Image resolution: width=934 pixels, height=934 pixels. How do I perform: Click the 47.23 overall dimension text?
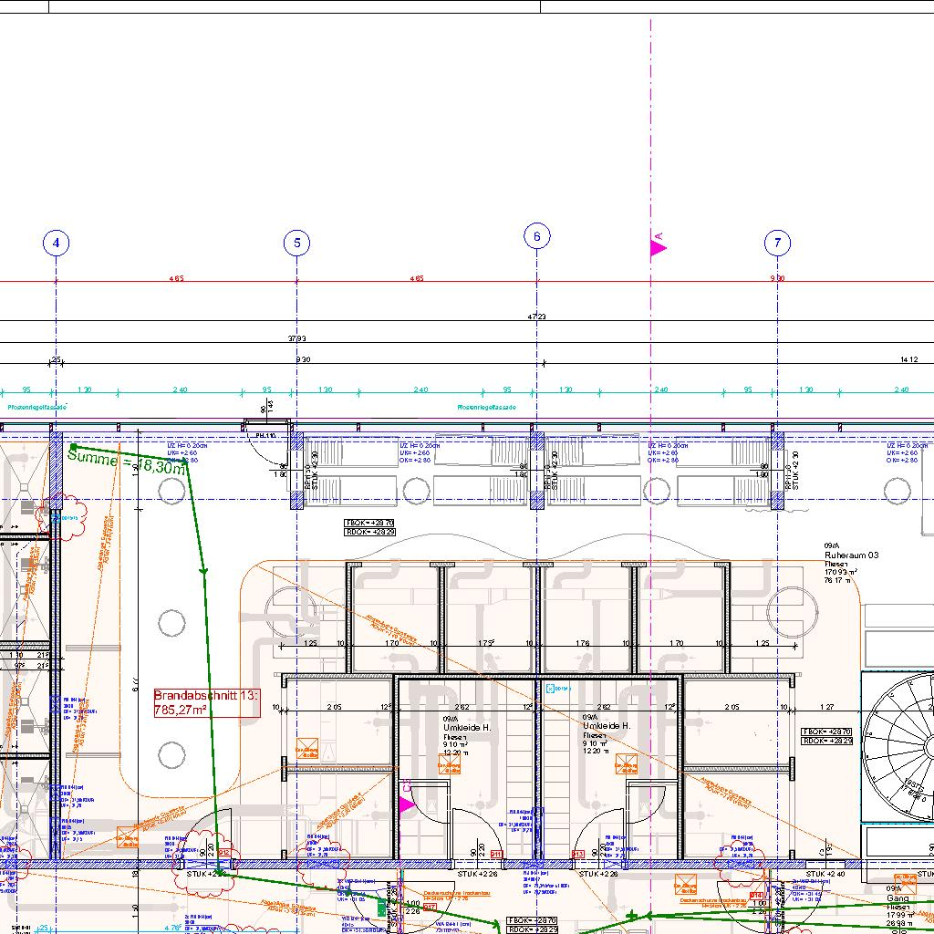(536, 317)
